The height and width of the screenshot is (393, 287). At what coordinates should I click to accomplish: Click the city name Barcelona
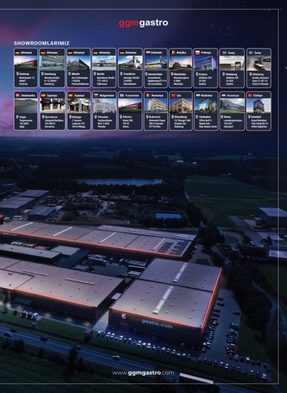(51, 117)
